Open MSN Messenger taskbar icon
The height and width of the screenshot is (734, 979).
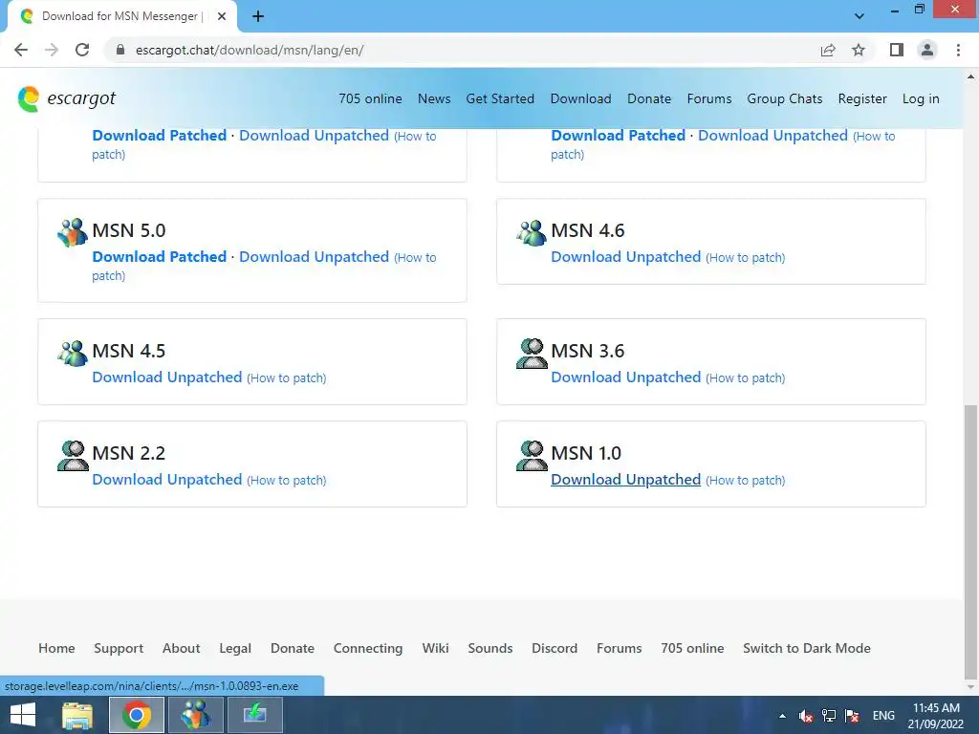point(195,715)
